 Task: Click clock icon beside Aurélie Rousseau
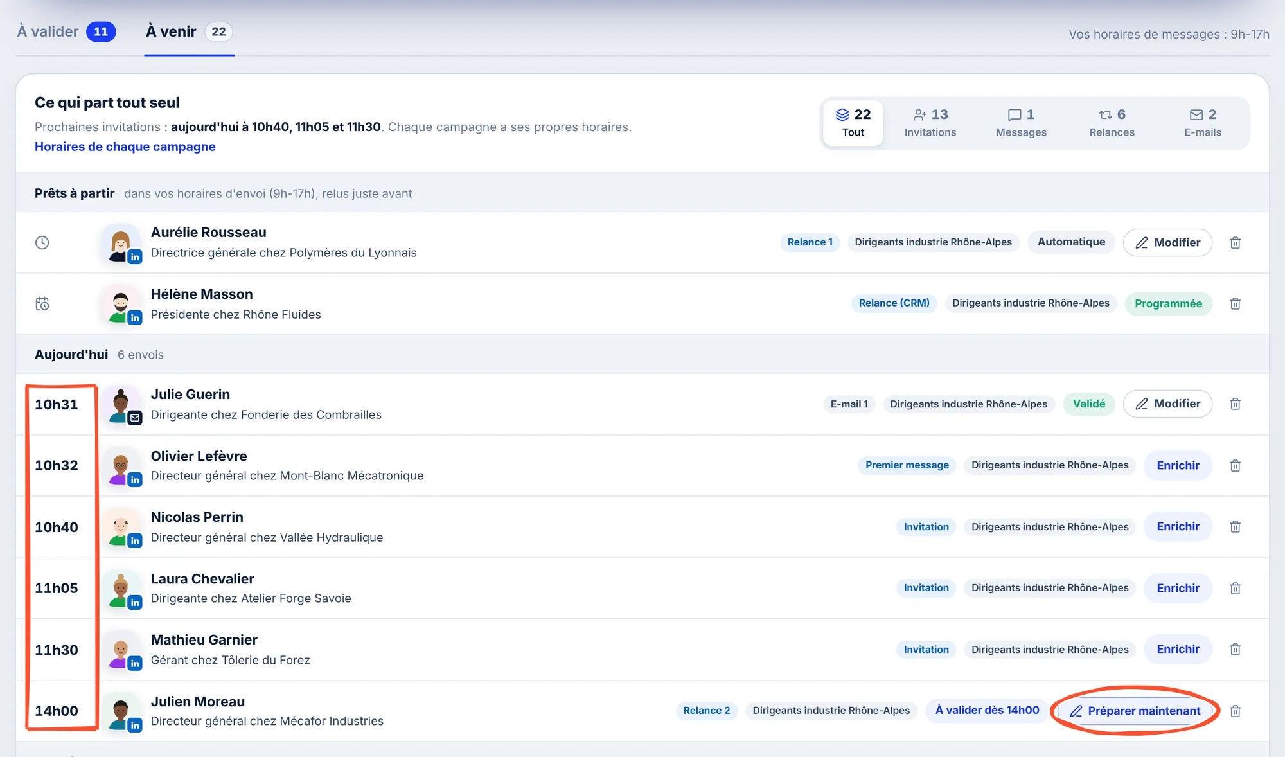(x=42, y=243)
